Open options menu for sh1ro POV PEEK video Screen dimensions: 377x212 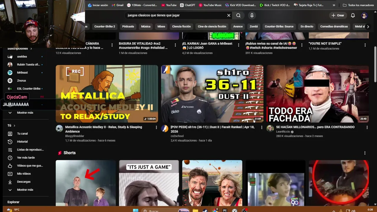point(262,127)
